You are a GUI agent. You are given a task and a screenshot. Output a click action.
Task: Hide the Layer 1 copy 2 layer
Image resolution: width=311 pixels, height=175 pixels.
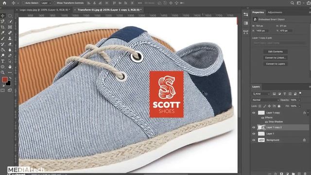pos(254,127)
